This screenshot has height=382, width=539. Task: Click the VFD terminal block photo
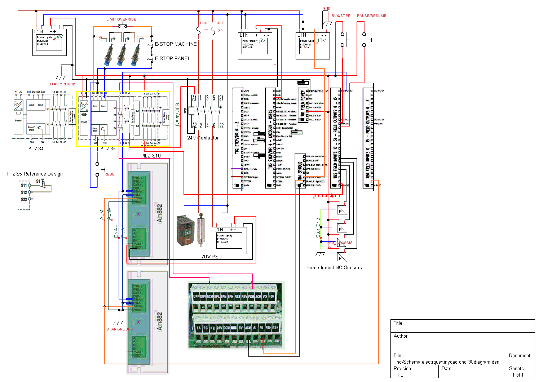click(x=236, y=316)
